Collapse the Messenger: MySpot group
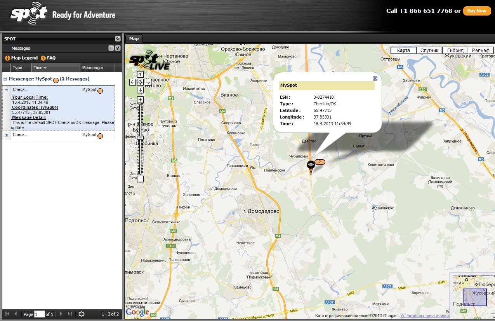The height and width of the screenshot is (321, 495). [5, 79]
